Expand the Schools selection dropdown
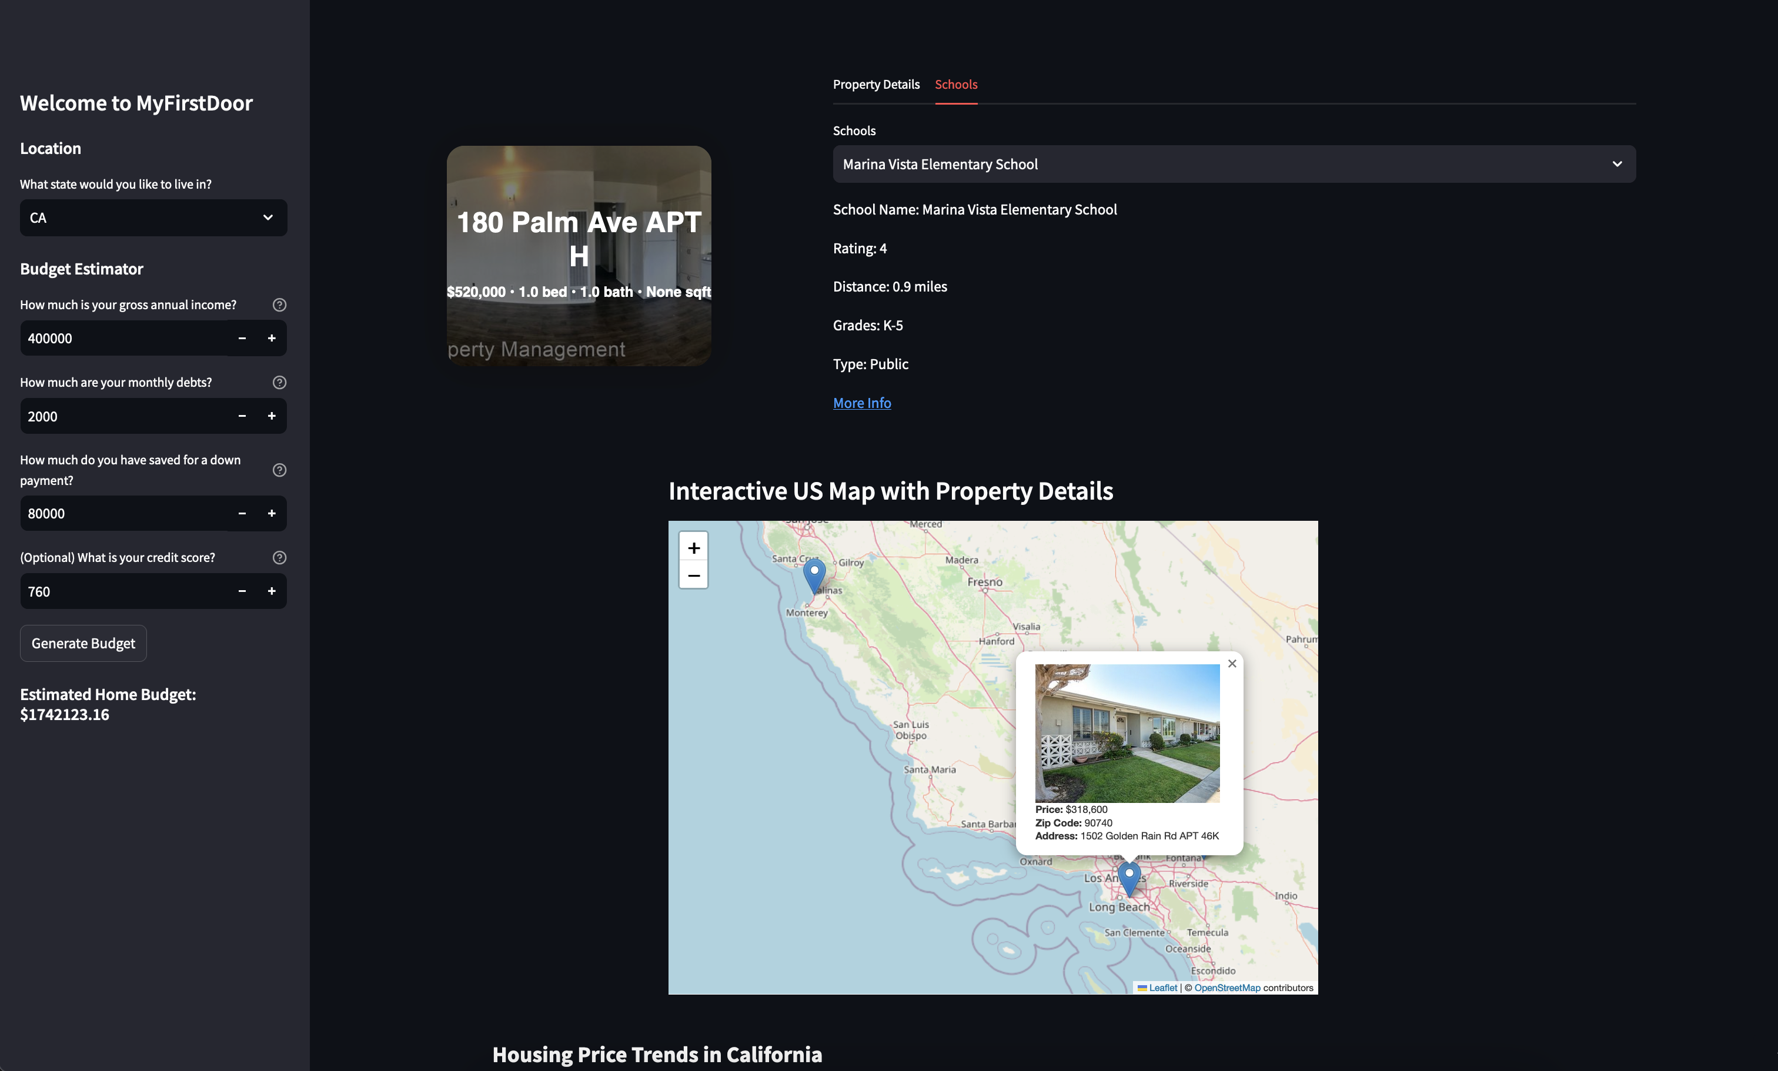Image resolution: width=1778 pixels, height=1071 pixels. (x=1233, y=165)
